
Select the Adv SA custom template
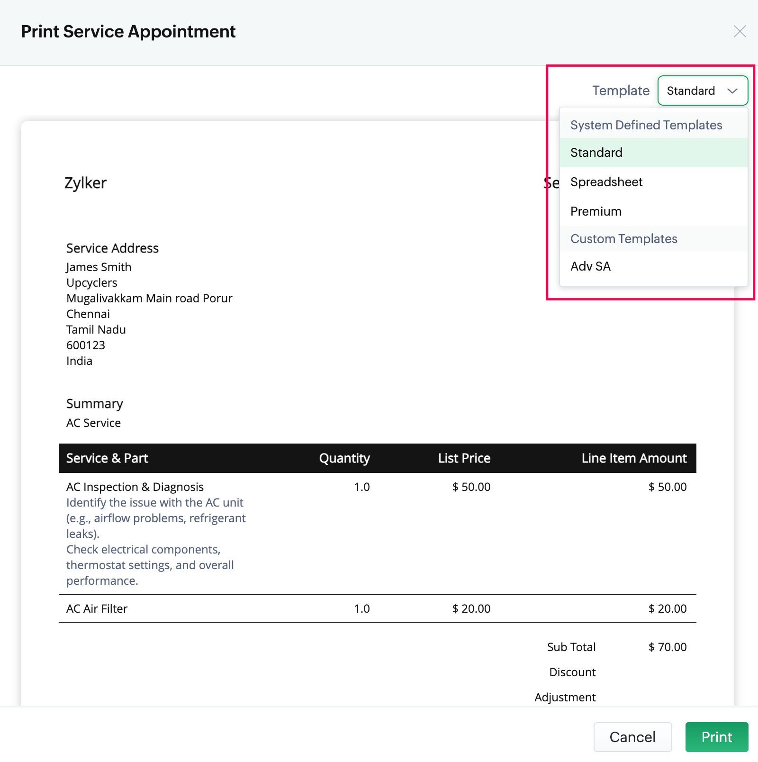pyautogui.click(x=590, y=266)
